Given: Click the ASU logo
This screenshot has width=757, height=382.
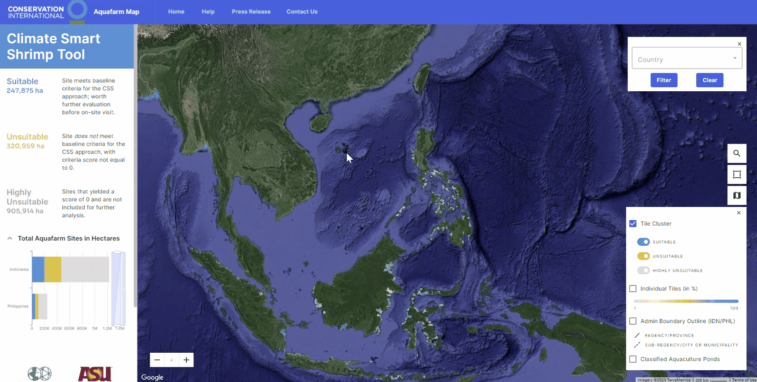Looking at the screenshot, I should point(95,374).
